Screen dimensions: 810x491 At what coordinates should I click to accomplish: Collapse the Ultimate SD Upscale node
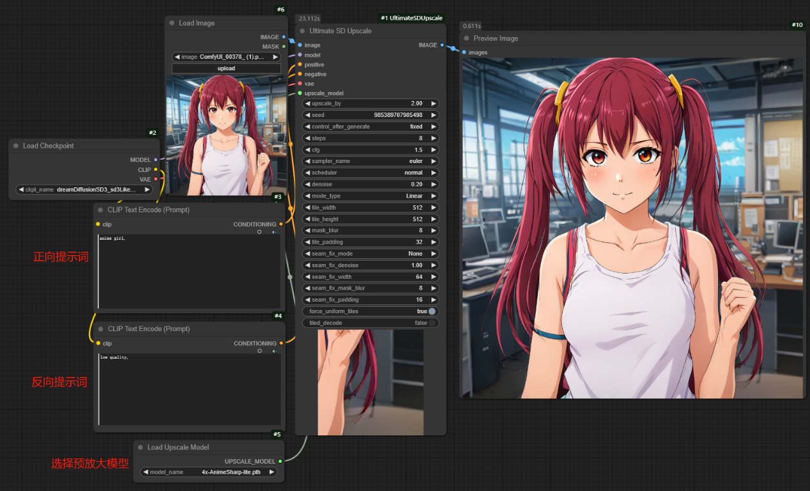point(302,31)
